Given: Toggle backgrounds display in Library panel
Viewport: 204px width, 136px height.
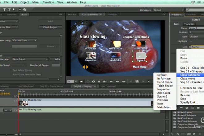Looking at the screenshot, I should (x=193, y=108).
